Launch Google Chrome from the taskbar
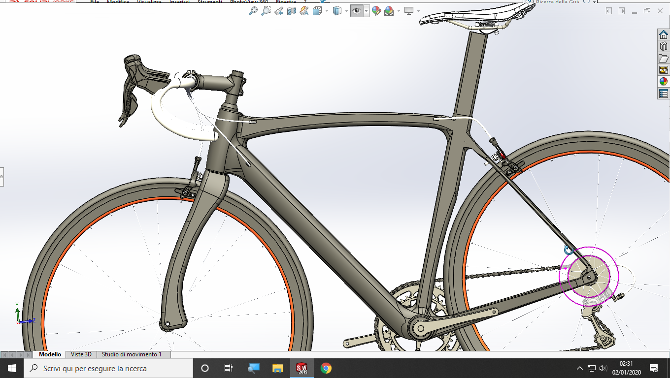670x378 pixels. tap(326, 368)
